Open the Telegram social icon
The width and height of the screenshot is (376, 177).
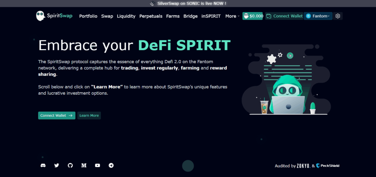pos(111,165)
